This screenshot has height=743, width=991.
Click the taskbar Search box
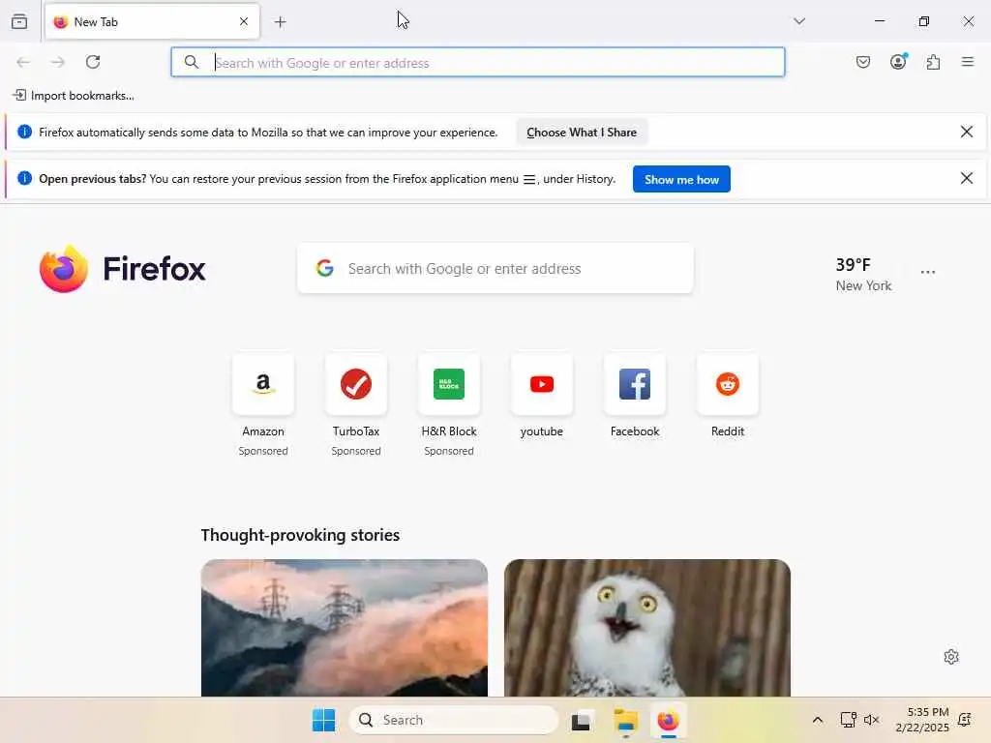coord(454,720)
